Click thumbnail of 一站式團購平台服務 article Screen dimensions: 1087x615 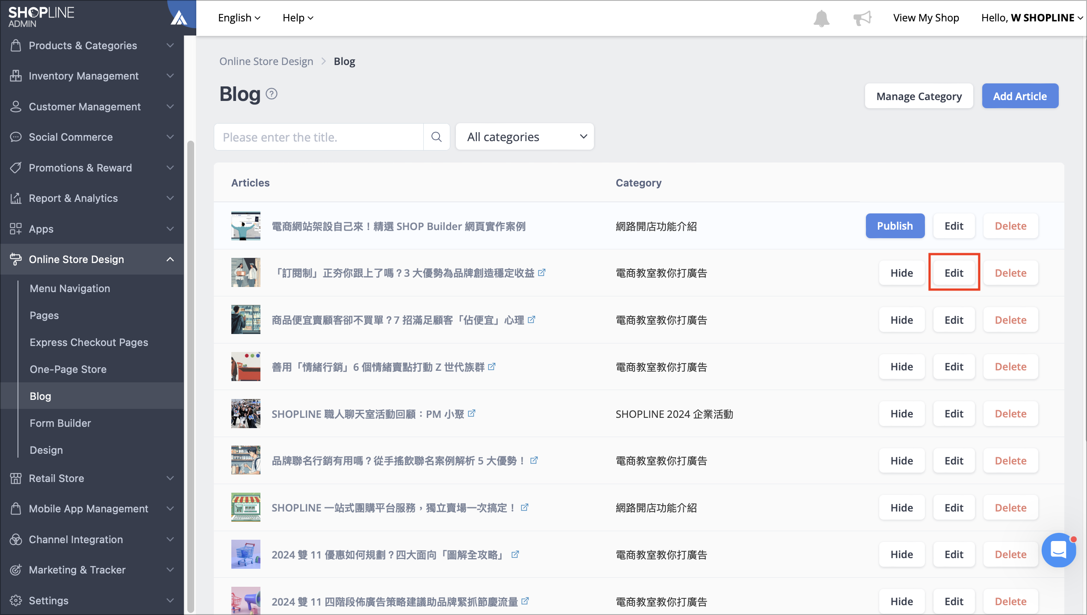click(246, 507)
